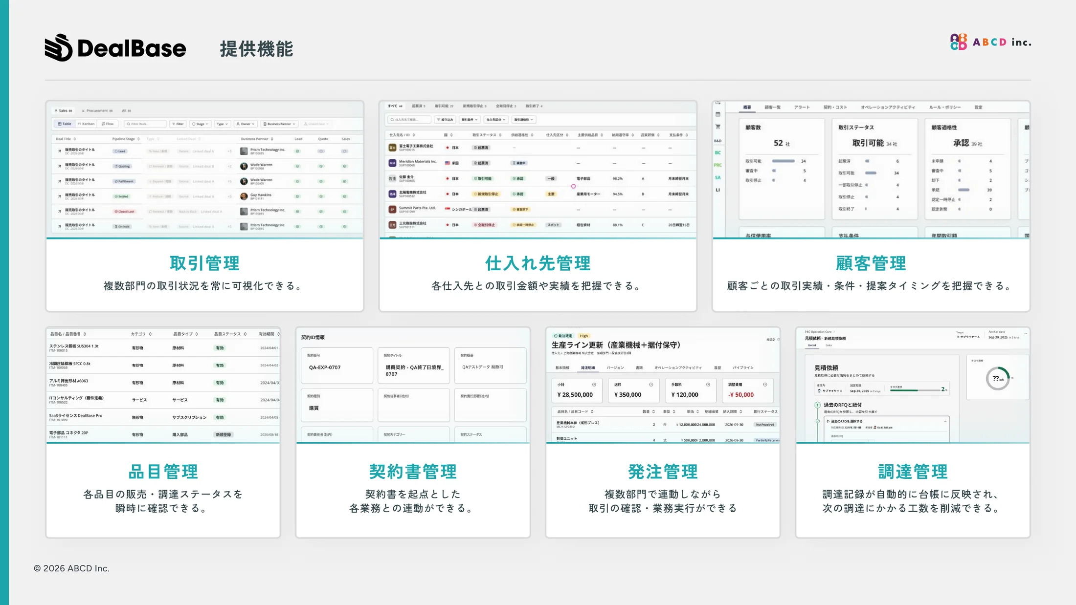The width and height of the screenshot is (1076, 605).
Task: Sort by Pipeline Stage column header
Action: click(126, 139)
